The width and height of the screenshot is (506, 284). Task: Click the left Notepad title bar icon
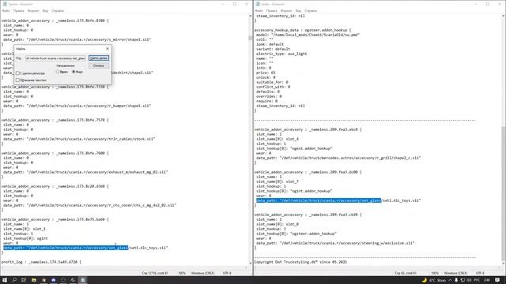point(5,4)
